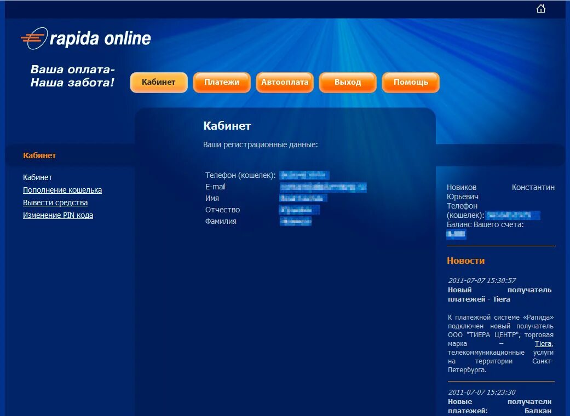This screenshot has height=416, width=570.
Task: Click the Имя label
Action: coord(212,198)
